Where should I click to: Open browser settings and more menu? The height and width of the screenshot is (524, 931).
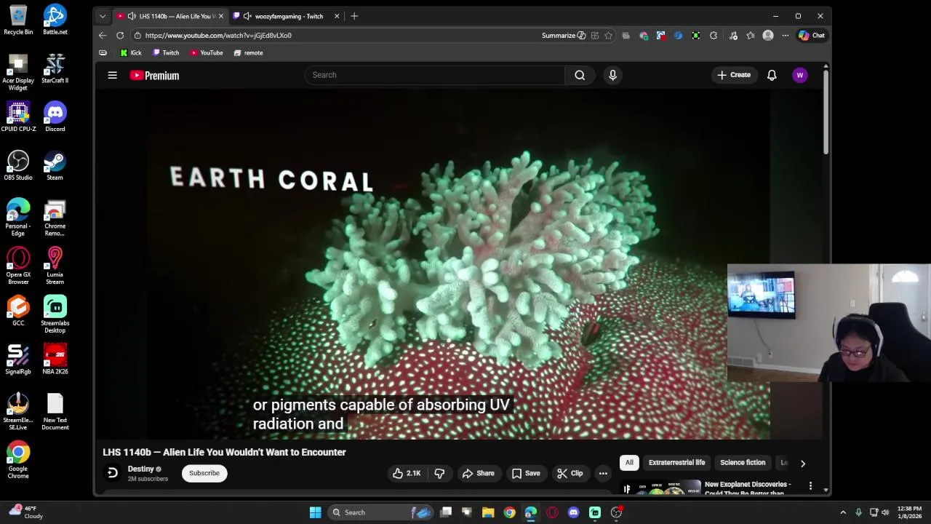pyautogui.click(x=785, y=35)
